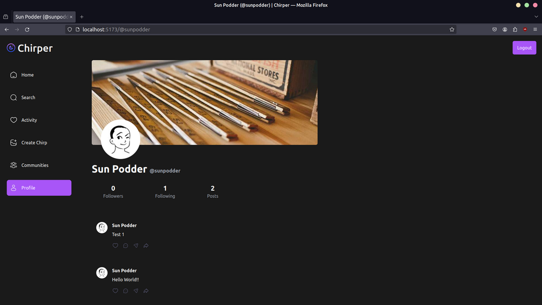
Task: Select Create Chirp in the sidebar
Action: [34, 142]
